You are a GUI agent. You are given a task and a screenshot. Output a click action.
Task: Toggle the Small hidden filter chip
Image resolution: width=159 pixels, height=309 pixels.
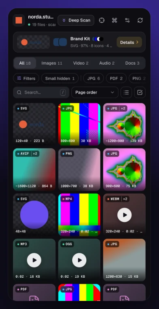click(60, 78)
